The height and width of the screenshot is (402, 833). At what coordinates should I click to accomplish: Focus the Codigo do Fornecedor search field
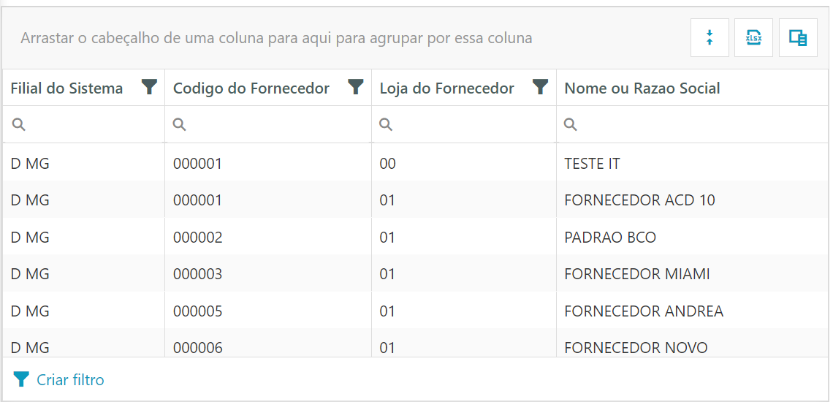pyautogui.click(x=278, y=125)
